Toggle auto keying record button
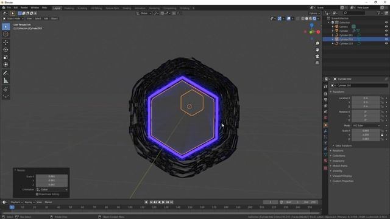Image resolution: width=390 pixels, height=219 pixels. click(146, 203)
